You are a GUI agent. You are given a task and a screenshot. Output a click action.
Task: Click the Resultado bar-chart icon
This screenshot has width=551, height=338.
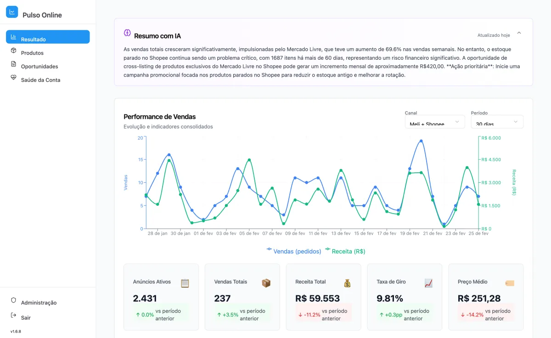pyautogui.click(x=13, y=37)
